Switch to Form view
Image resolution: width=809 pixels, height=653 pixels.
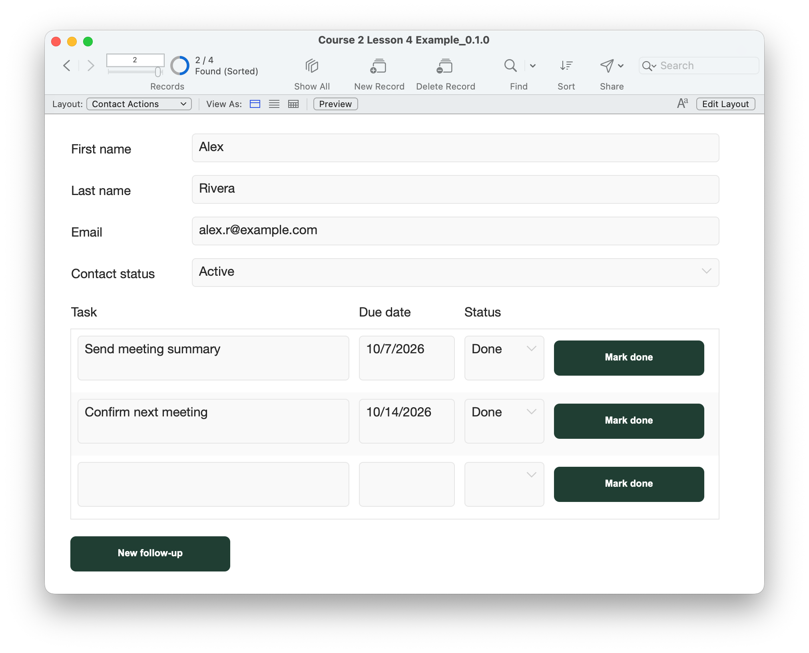[255, 104]
